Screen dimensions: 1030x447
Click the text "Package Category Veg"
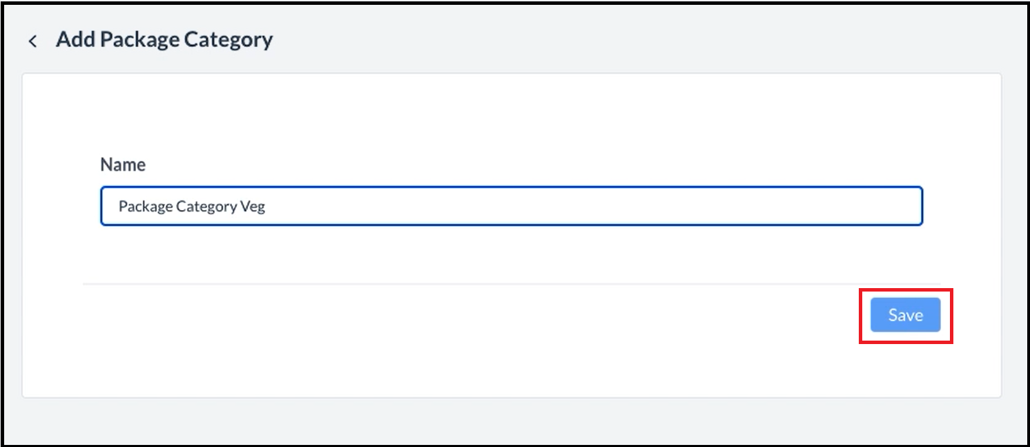pos(192,207)
